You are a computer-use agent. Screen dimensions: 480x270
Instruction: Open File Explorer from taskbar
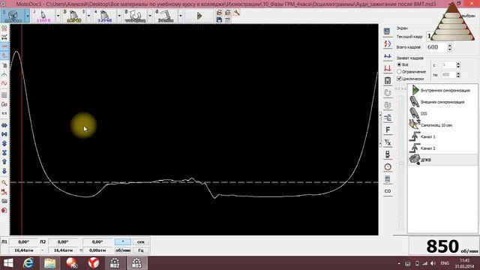(50, 263)
